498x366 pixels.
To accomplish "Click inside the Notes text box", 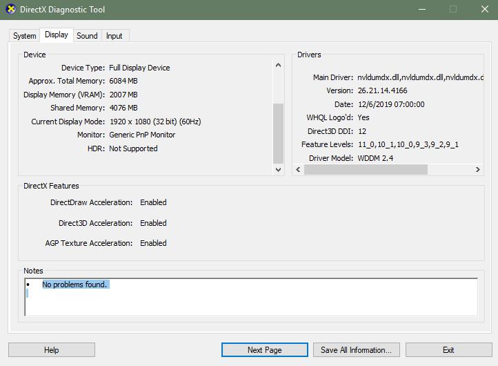I will [x=251, y=297].
